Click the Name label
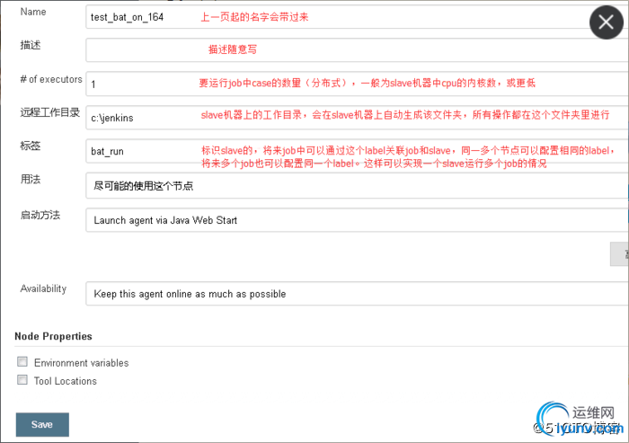Image resolution: width=629 pixels, height=443 pixels. 33,12
